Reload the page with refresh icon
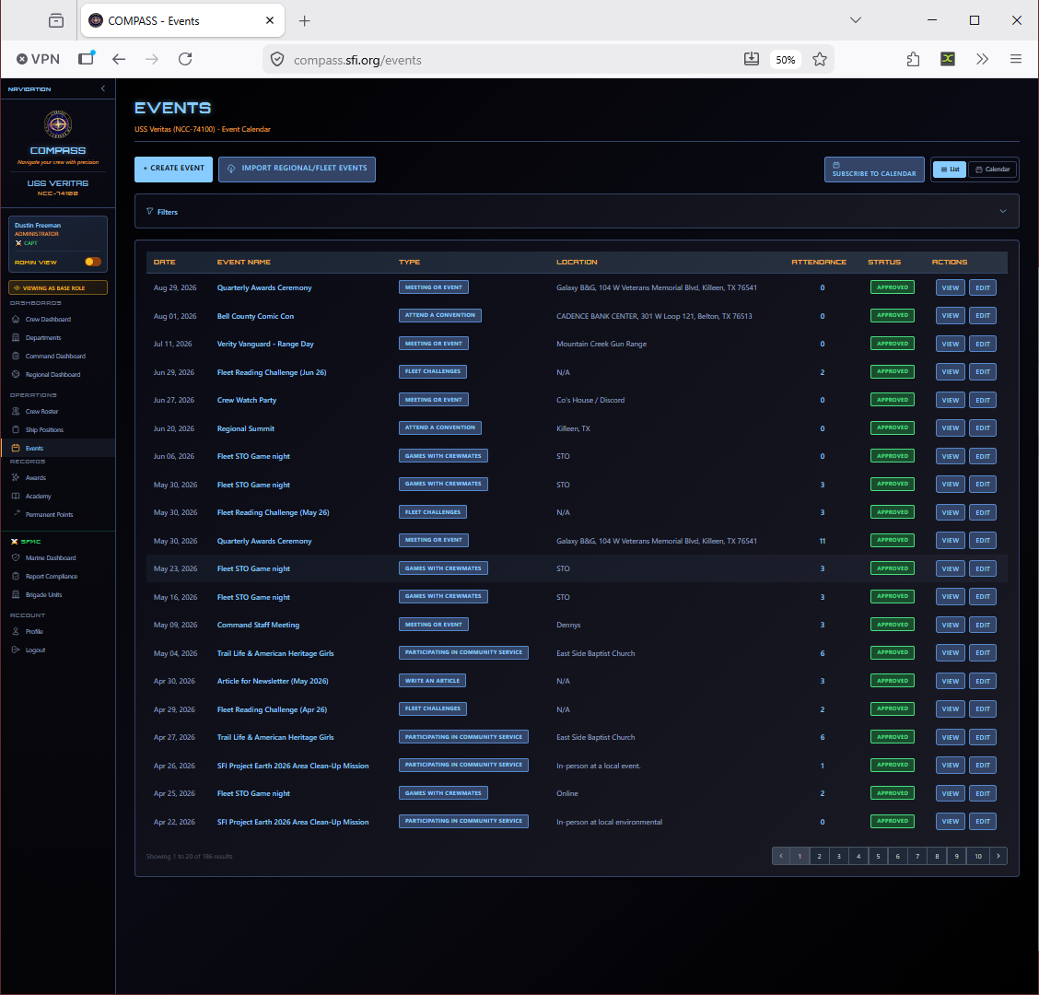Viewport: 1039px width, 995px height. 185,59
